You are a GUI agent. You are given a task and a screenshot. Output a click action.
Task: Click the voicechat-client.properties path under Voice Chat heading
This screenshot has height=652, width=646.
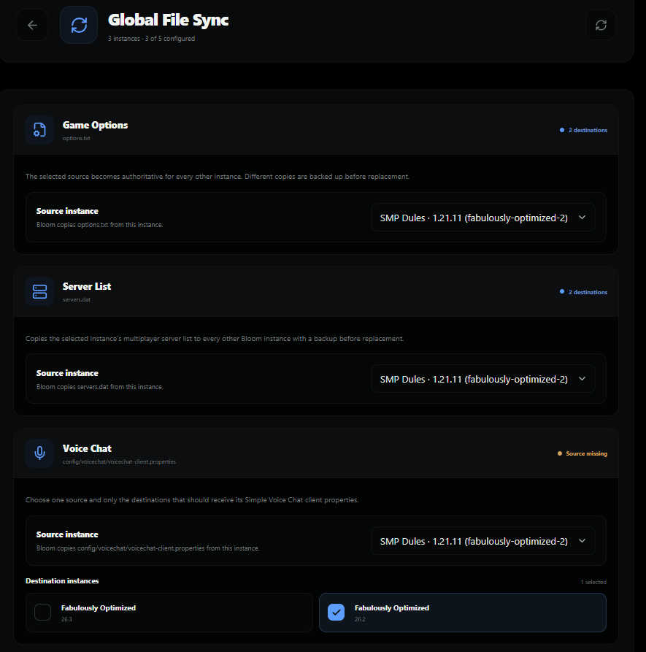click(x=119, y=461)
